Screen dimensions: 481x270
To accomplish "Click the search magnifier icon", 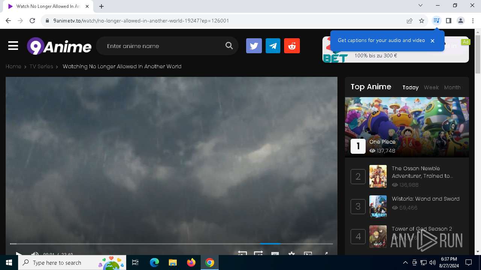I will pos(229,46).
